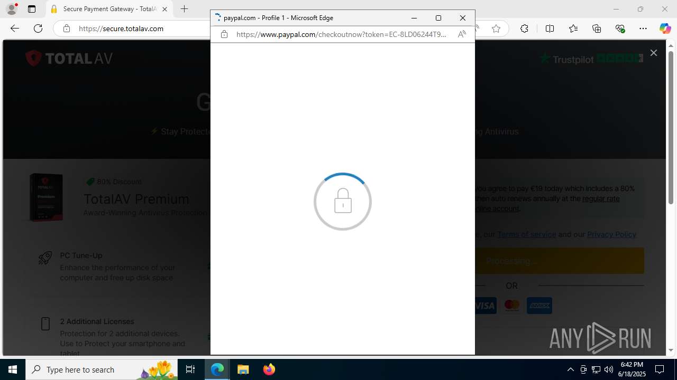
Task: Close the TotalAV payment overlay with X
Action: coord(654,53)
